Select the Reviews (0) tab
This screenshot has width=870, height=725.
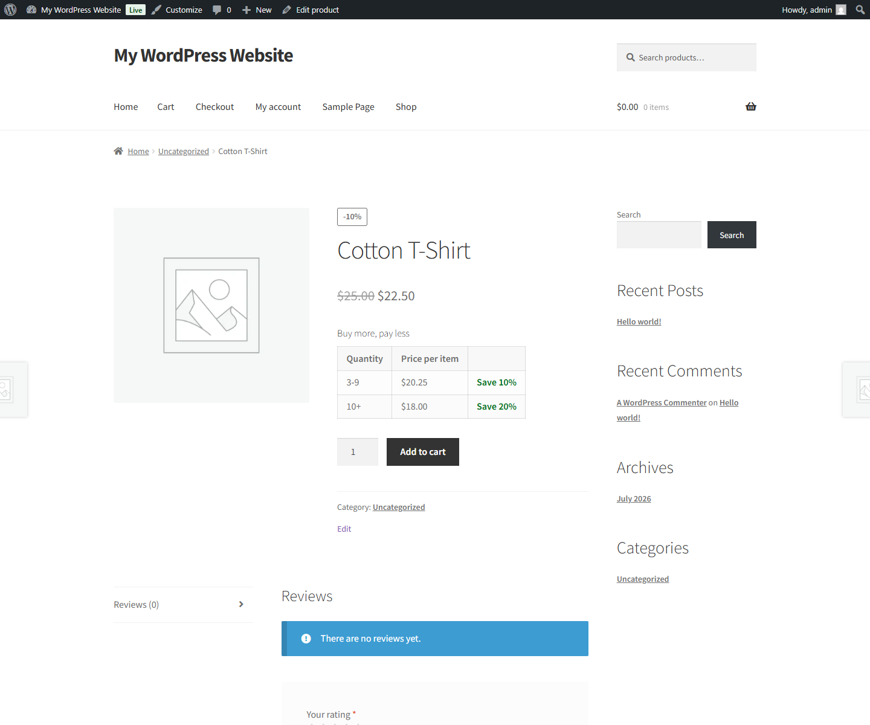pyautogui.click(x=137, y=605)
